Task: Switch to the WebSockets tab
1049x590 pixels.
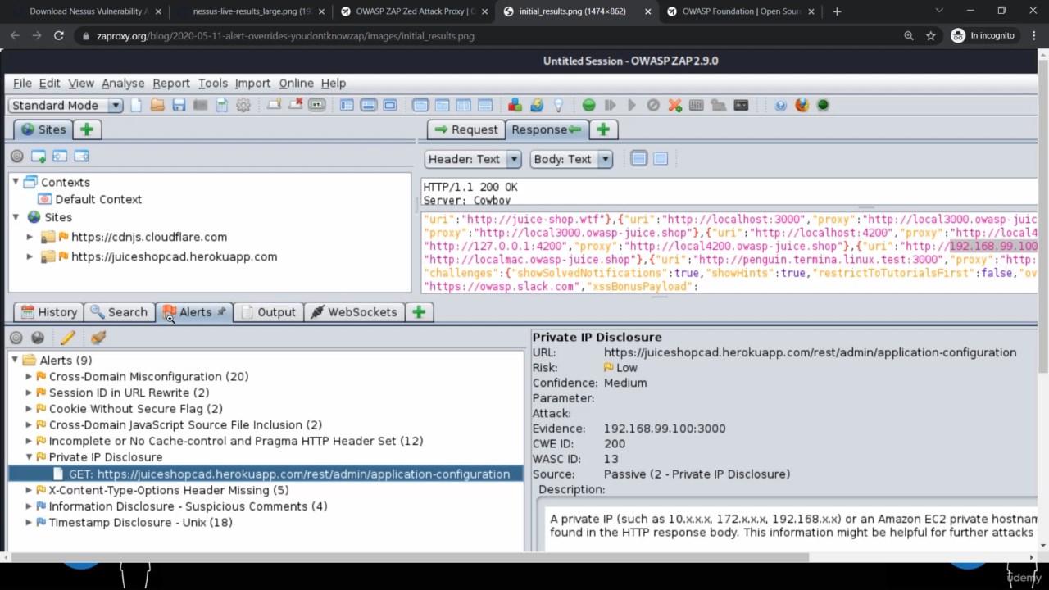Action: tap(354, 312)
